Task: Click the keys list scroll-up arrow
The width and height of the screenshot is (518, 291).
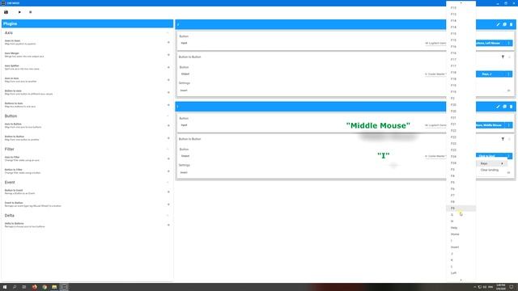Action: [x=461, y=2]
